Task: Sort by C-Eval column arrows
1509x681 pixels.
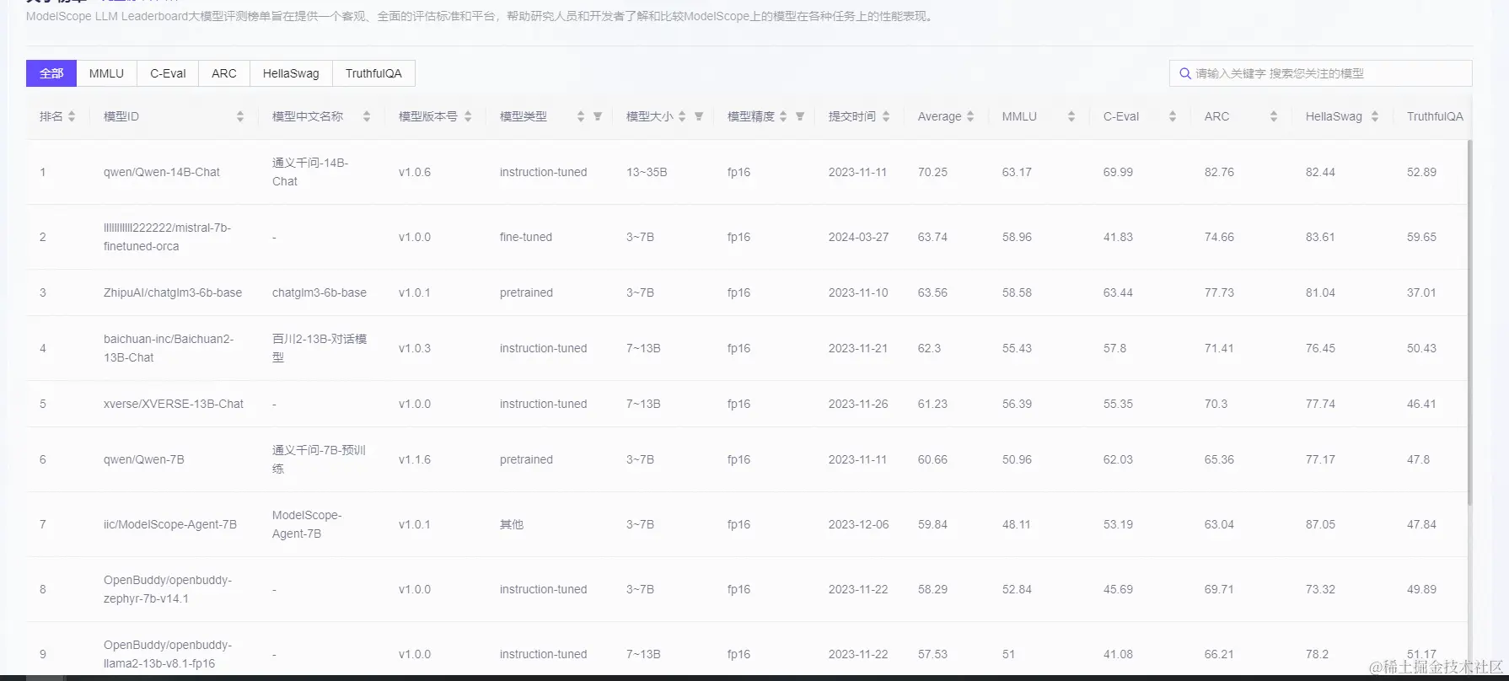Action: (1173, 116)
